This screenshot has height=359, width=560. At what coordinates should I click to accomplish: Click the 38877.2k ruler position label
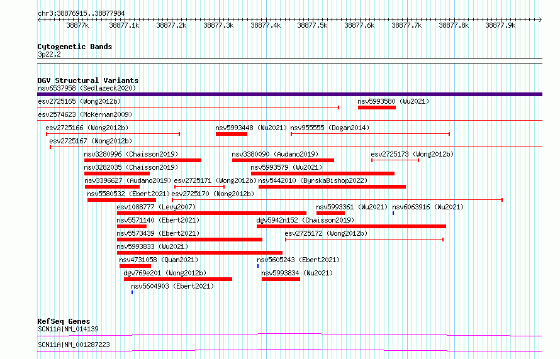click(171, 25)
